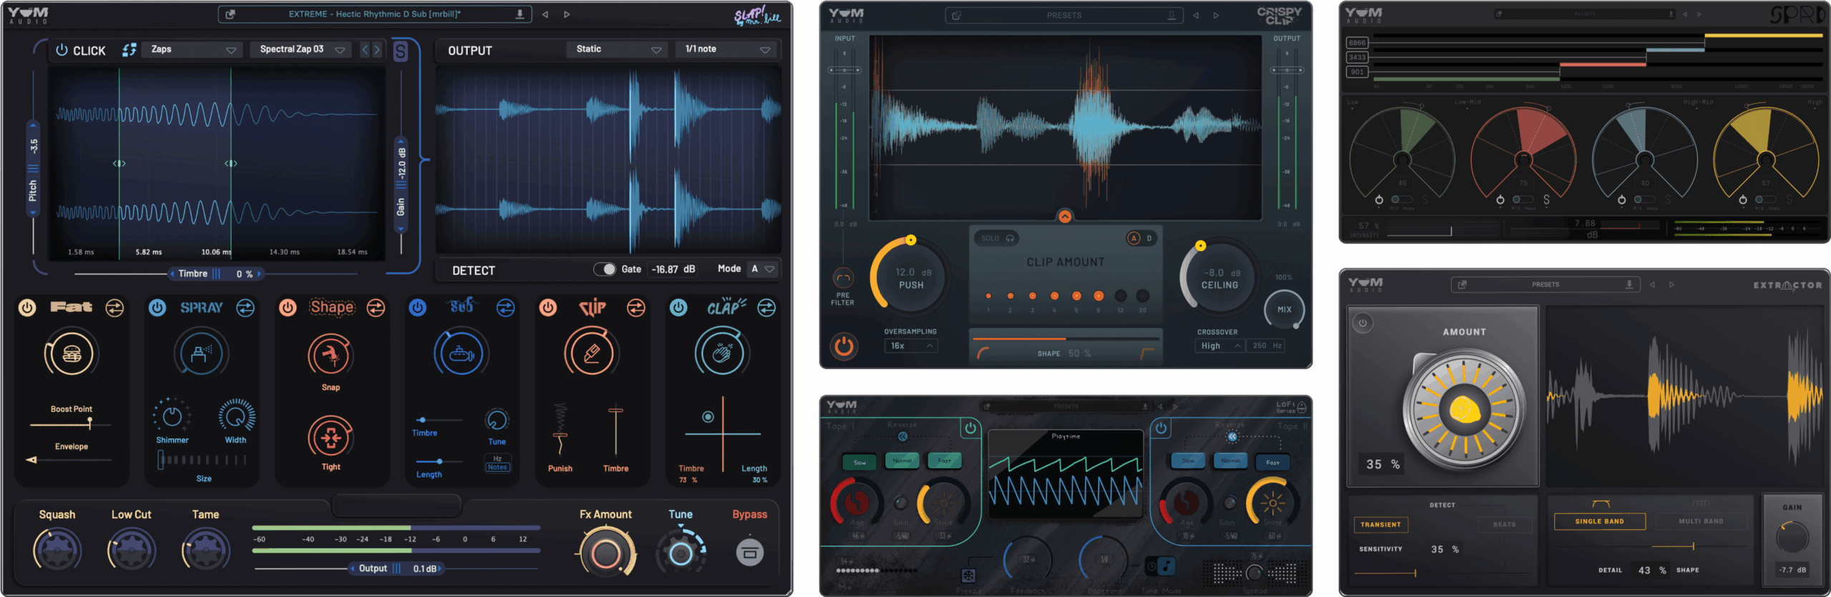This screenshot has width=1831, height=597.
Task: Go to next click sample arrow
Action: [378, 49]
